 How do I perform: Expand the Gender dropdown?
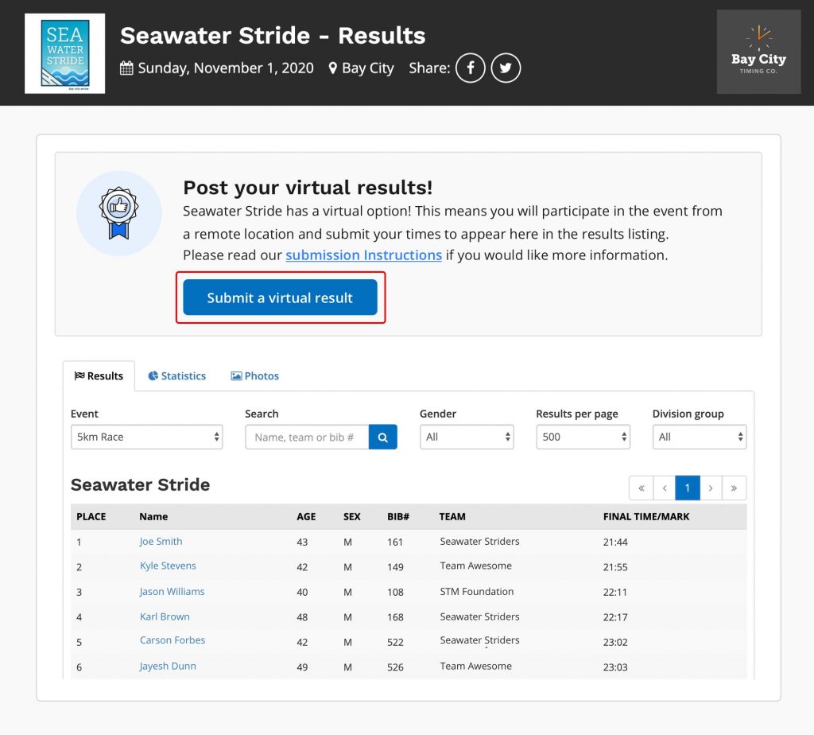coord(467,437)
